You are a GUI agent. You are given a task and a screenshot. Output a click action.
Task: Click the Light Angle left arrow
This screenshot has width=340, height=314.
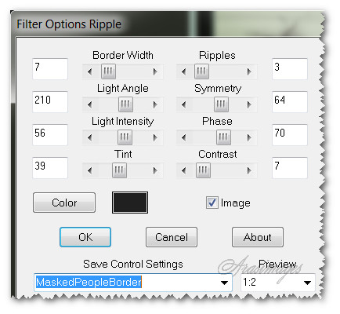click(90, 104)
